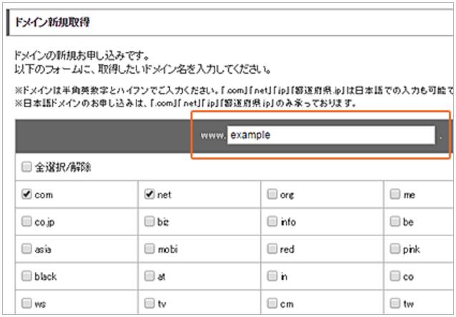Check the cm domain checkbox
Image resolution: width=456 pixels, height=317 pixels.
(272, 303)
